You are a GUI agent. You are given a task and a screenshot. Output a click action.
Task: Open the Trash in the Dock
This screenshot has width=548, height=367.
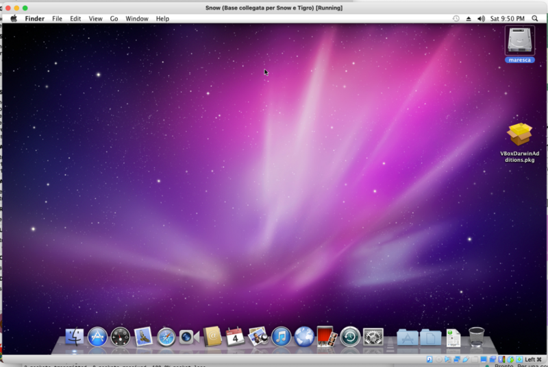pyautogui.click(x=477, y=336)
